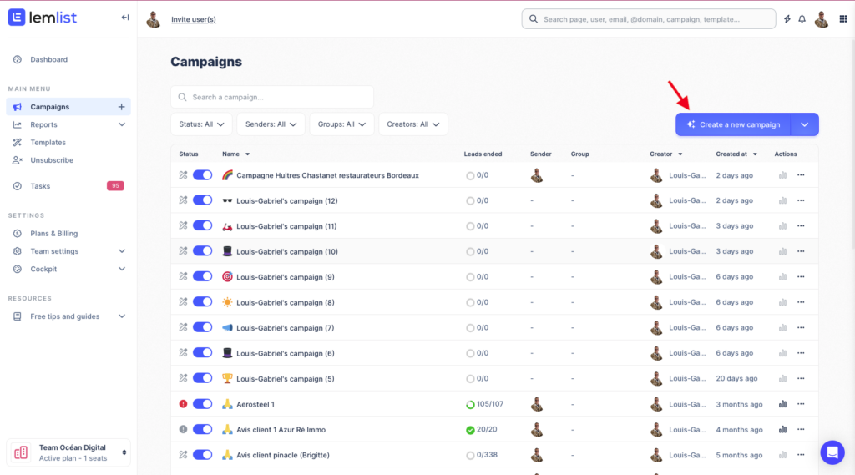This screenshot has height=475, width=855.
Task: Switch off Avis client pinacle (Brigitte) toggle
Action: tap(202, 455)
